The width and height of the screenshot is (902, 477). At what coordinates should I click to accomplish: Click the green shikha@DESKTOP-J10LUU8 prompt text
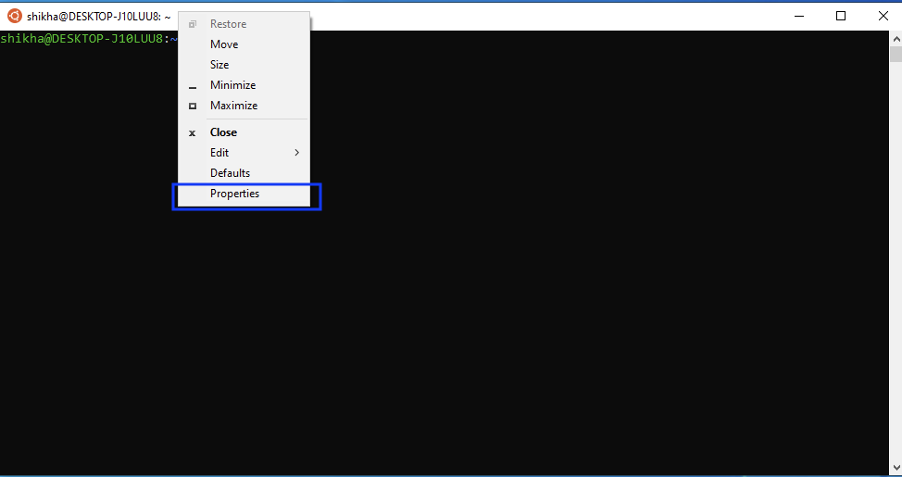coord(82,39)
